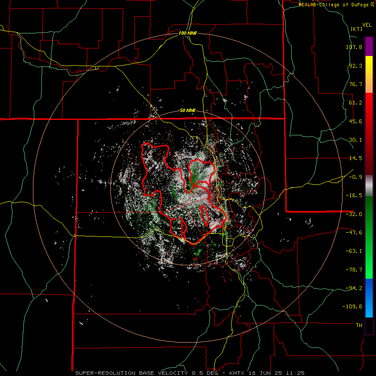Click the 30.1 velocity scale value
Screen dimensions: 376x376
coord(356,140)
